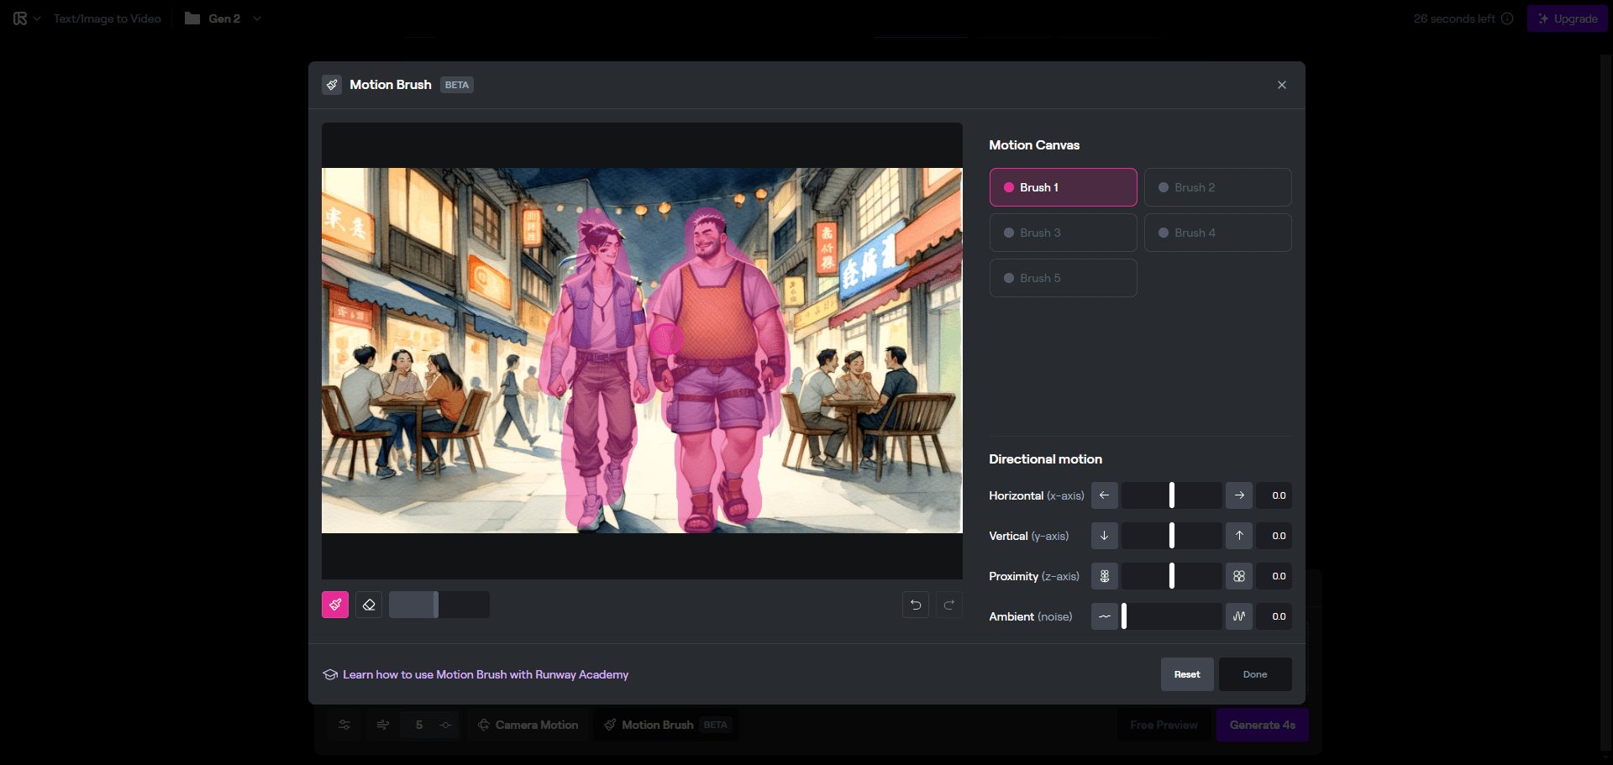This screenshot has width=1613, height=765.
Task: Click the horizontal left arrow button
Action: pos(1105,495)
